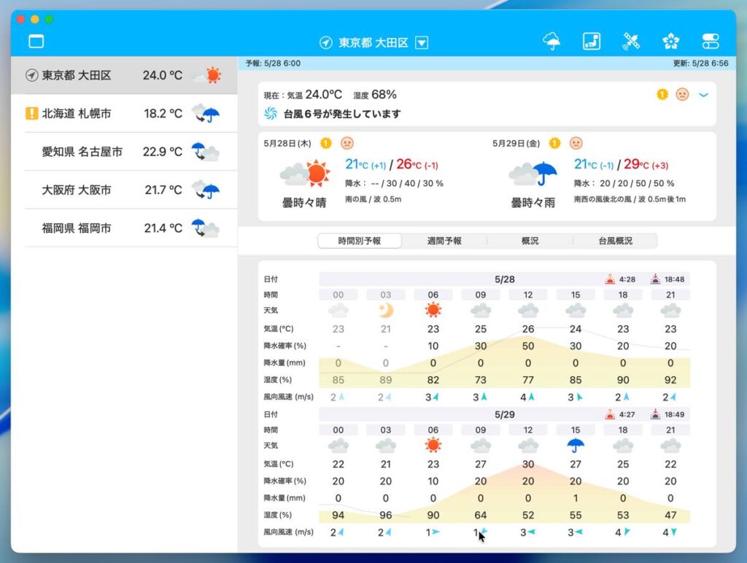Select 東京都 大田区 in the sidebar
Screen dimensions: 747x563
[x=124, y=75]
